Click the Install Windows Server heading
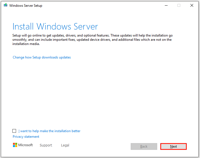This screenshot has width=200, height=158. point(55,27)
